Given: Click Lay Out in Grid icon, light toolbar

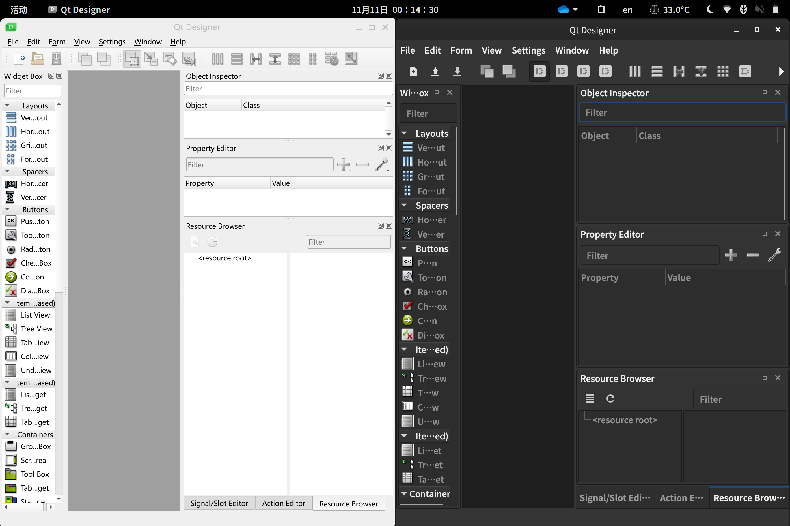Looking at the screenshot, I should pos(294,59).
